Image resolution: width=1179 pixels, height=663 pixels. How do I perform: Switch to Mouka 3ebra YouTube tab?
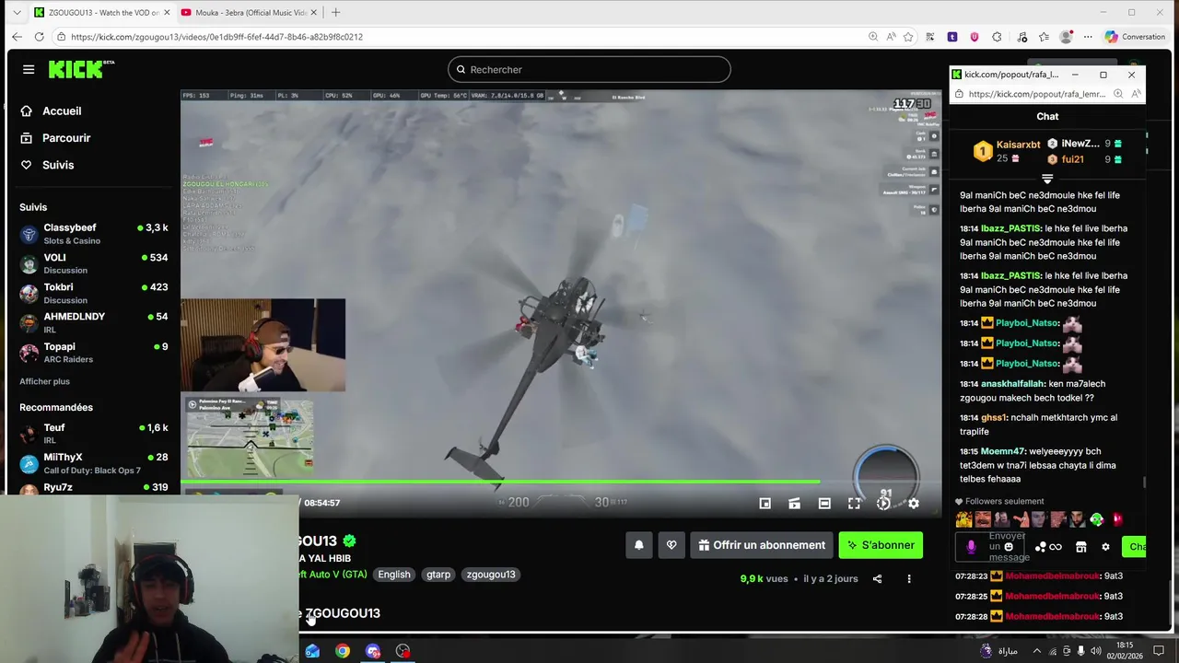point(247,13)
